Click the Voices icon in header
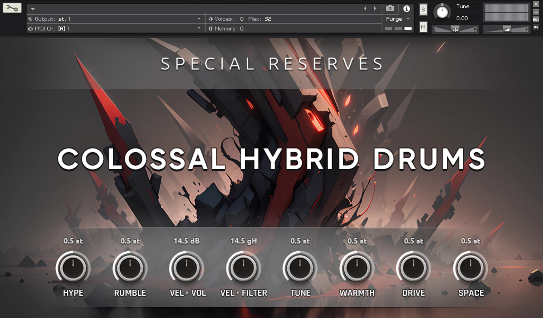The width and height of the screenshot is (543, 318). 211,19
